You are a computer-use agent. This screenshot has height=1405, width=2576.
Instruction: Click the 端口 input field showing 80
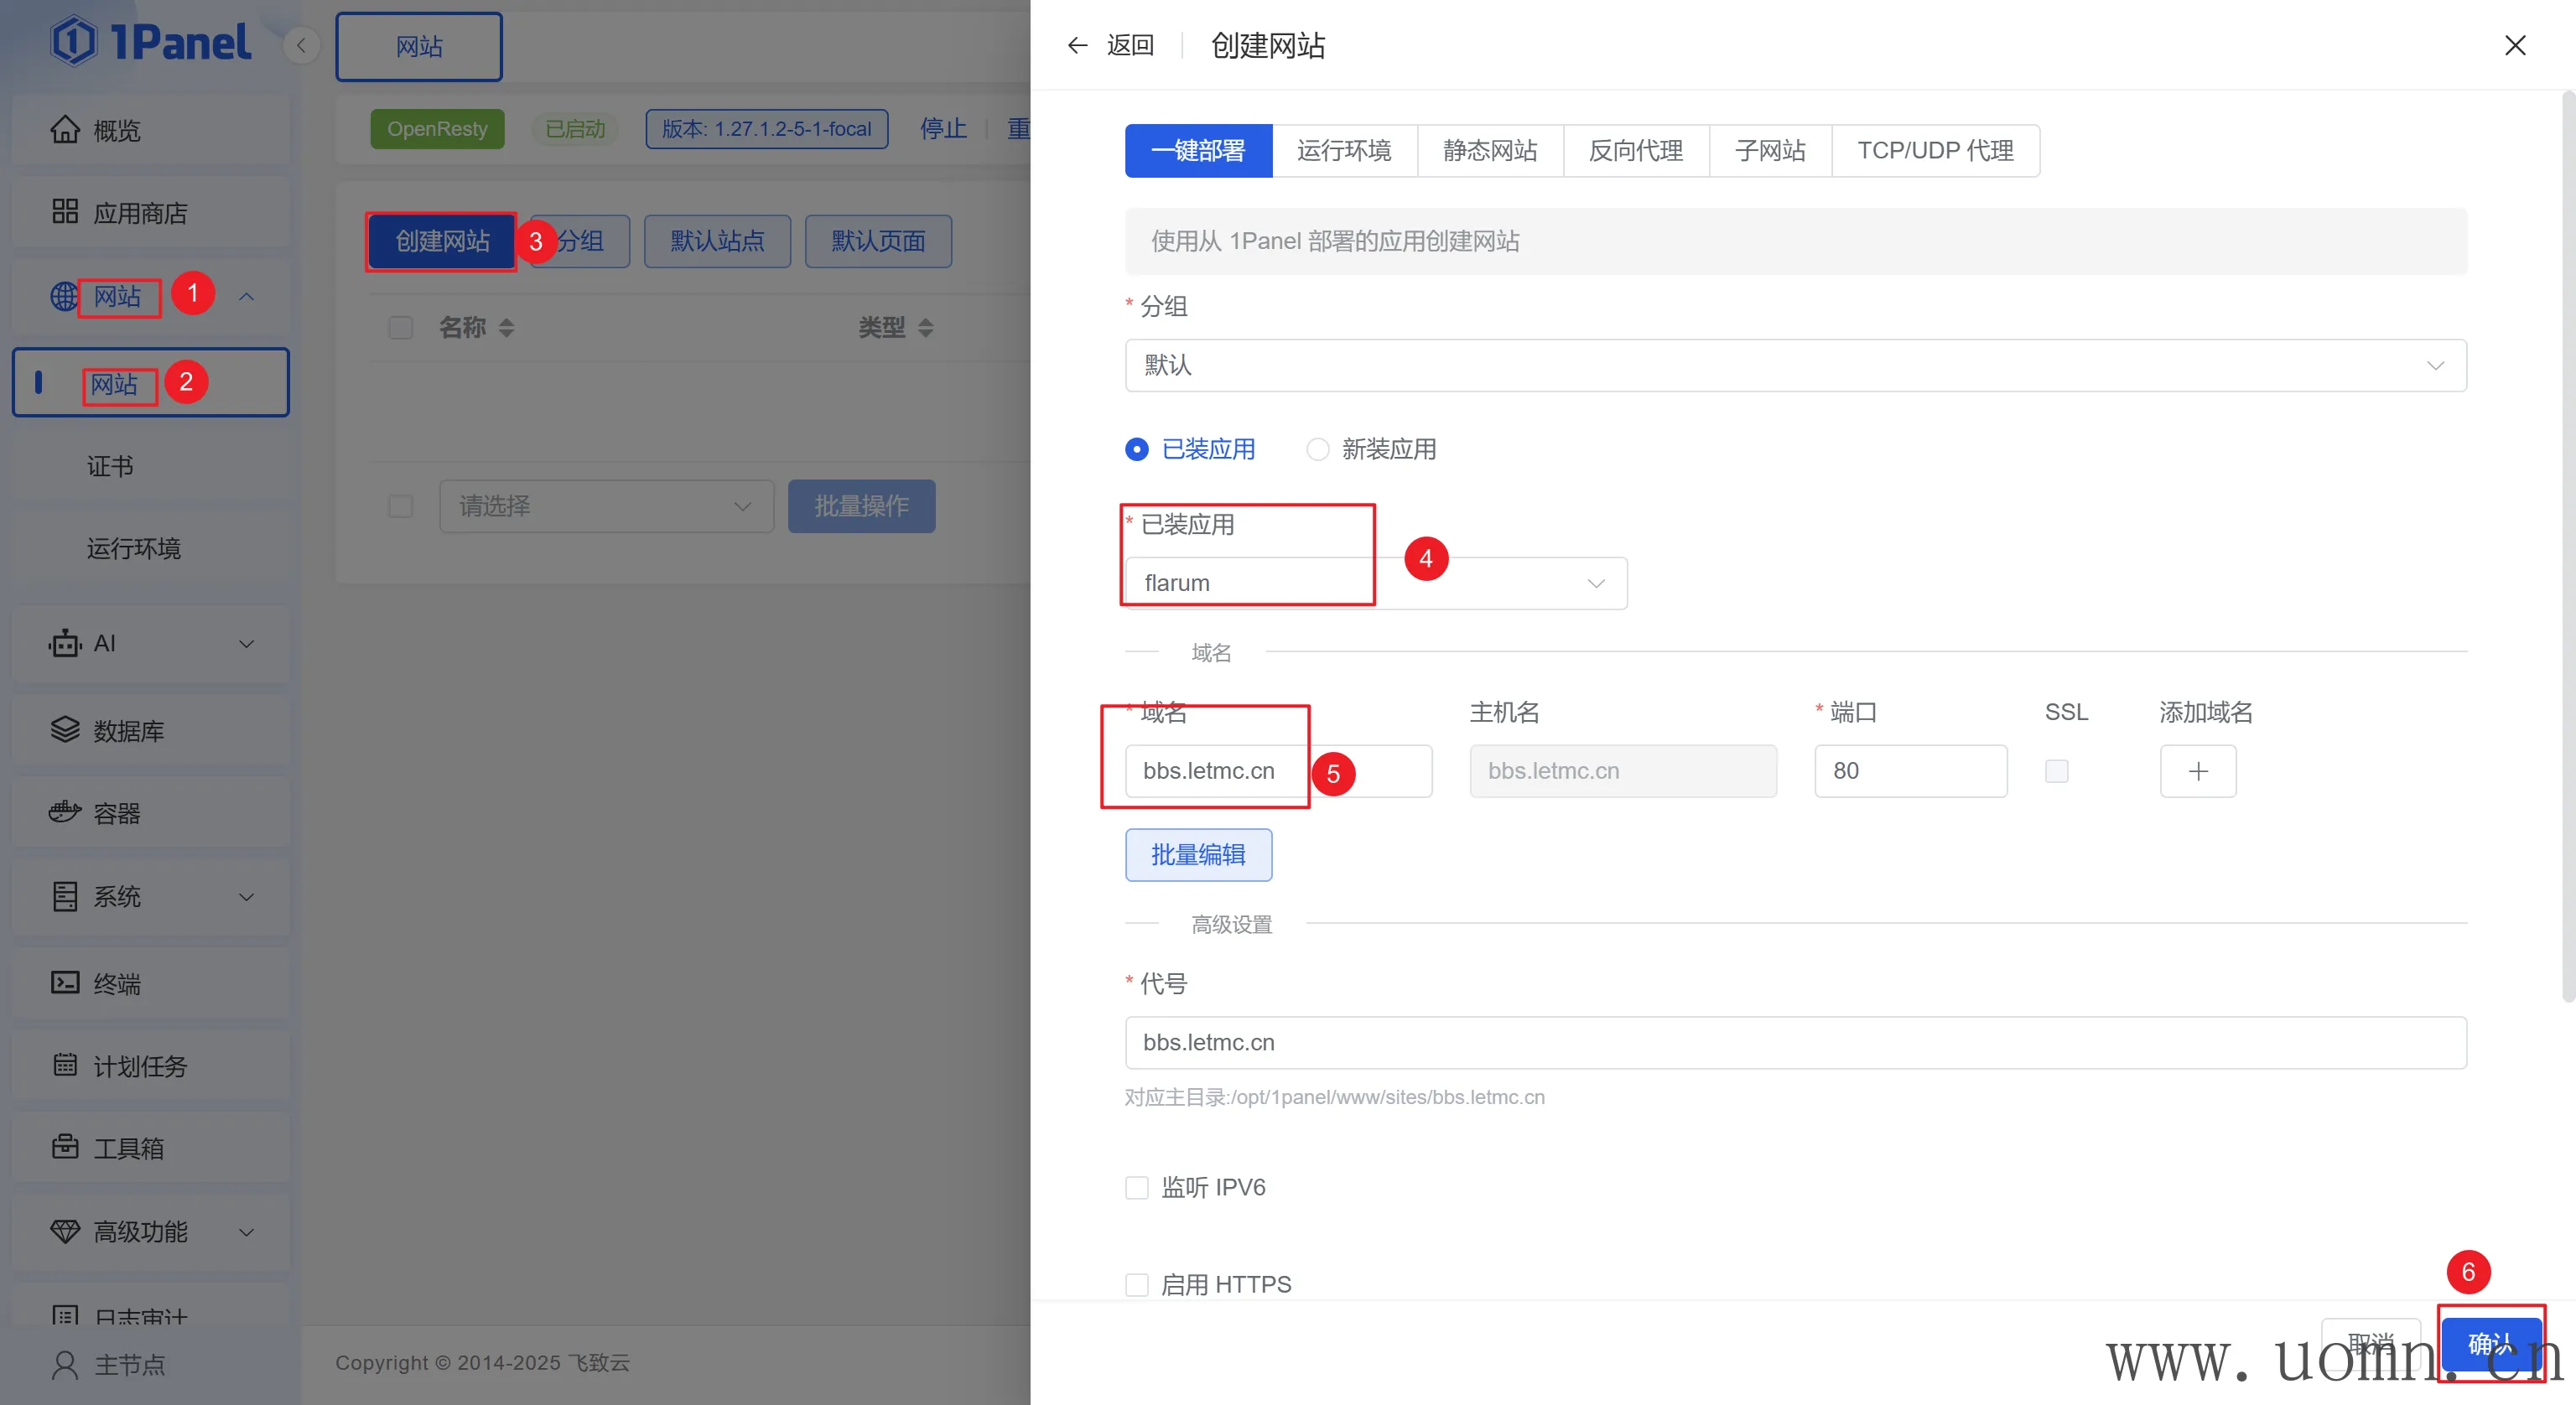click(1909, 771)
